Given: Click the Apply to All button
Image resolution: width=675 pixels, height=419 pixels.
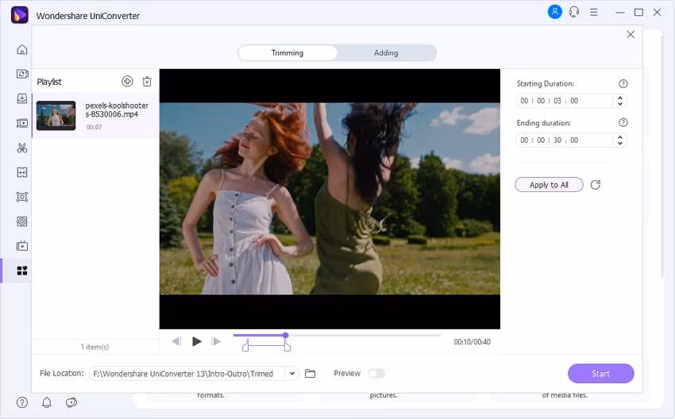Looking at the screenshot, I should pyautogui.click(x=549, y=185).
